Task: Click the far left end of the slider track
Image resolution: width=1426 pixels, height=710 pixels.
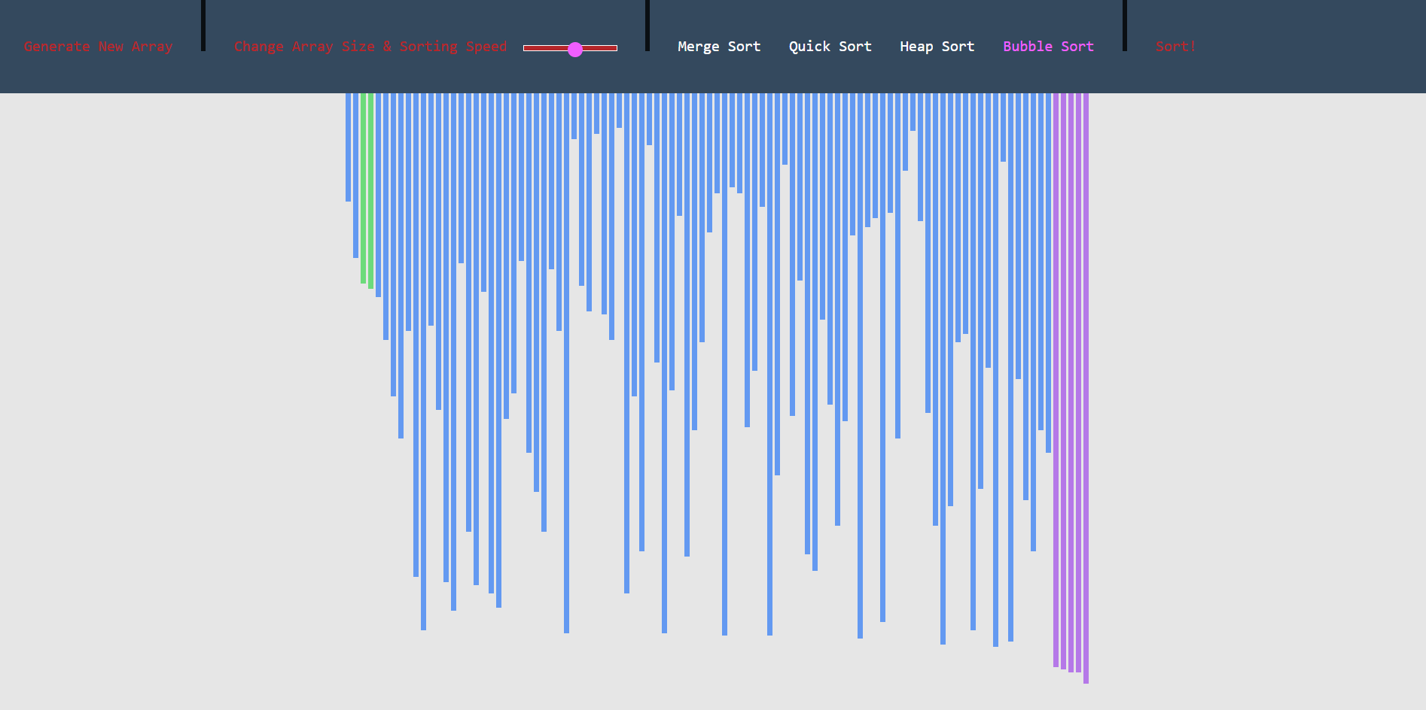Action: 526,48
